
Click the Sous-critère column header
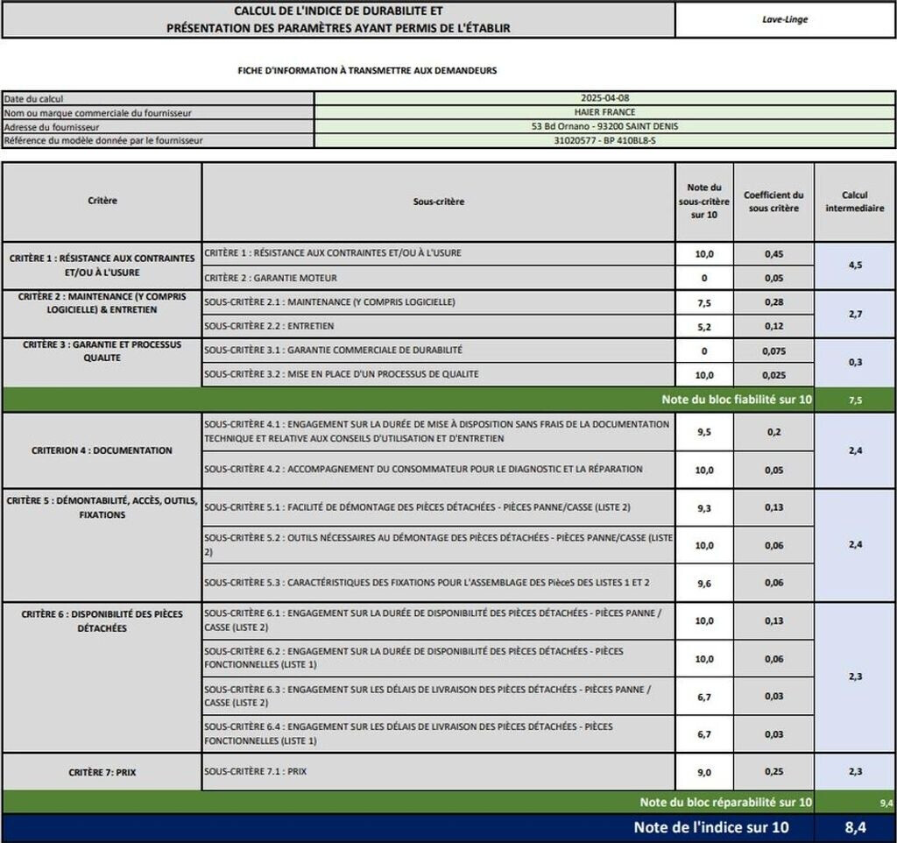pos(438,202)
